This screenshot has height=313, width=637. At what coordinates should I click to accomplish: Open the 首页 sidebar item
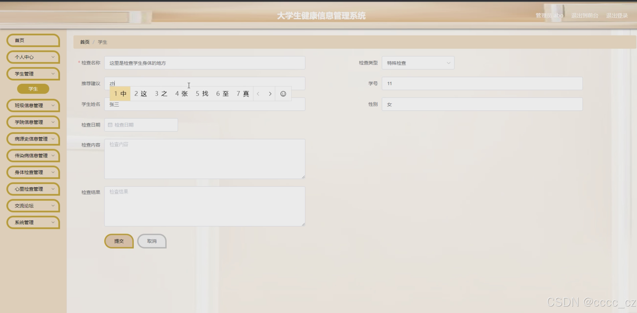click(x=33, y=40)
